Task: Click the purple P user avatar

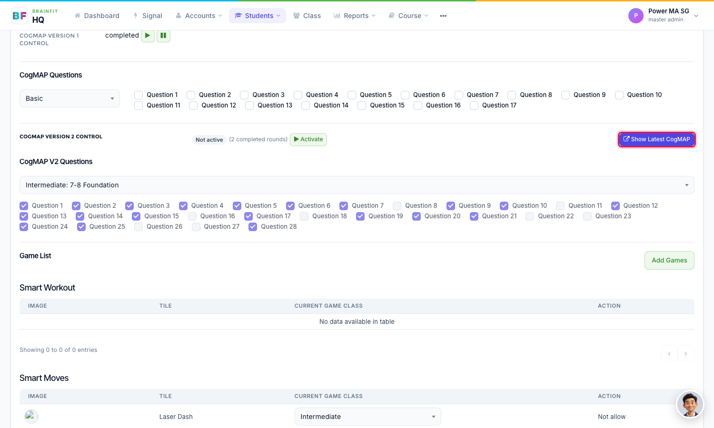Action: click(x=636, y=16)
